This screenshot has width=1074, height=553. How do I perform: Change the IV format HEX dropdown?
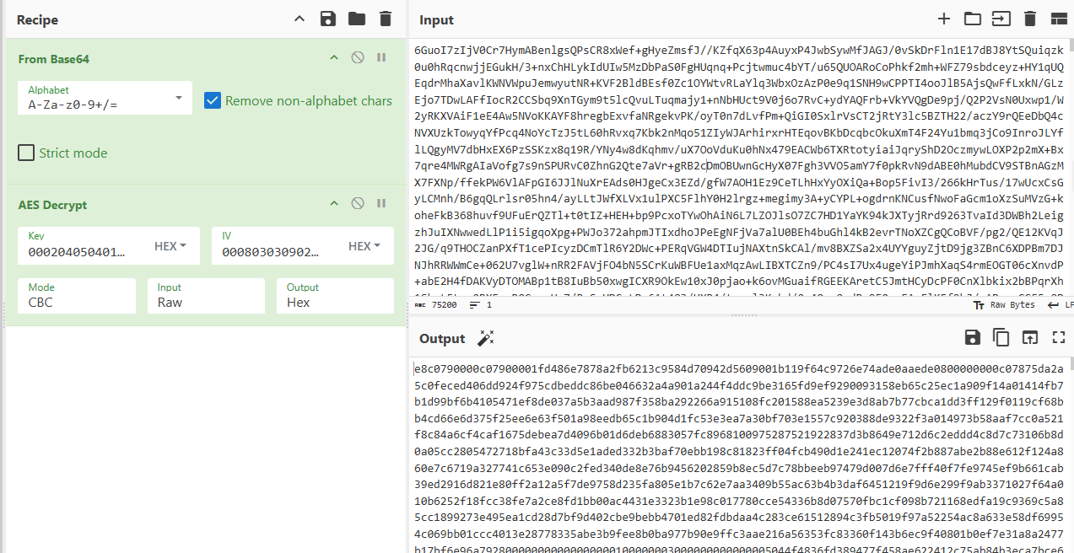click(364, 246)
